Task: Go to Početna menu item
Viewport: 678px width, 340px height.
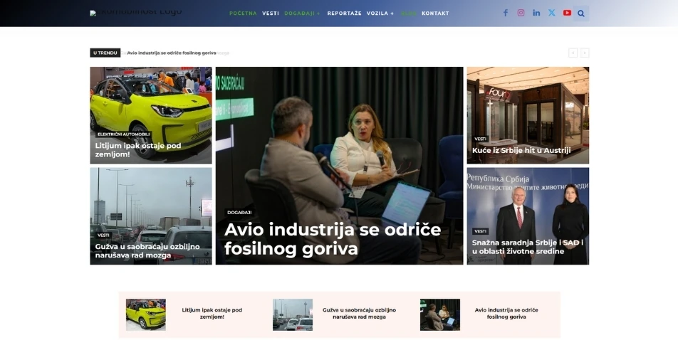Action: (x=243, y=14)
